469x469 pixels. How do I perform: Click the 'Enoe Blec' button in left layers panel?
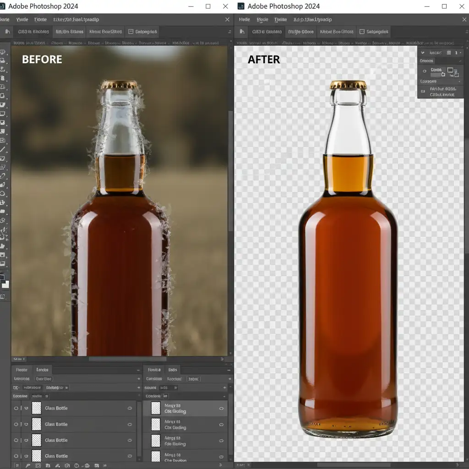(44, 379)
